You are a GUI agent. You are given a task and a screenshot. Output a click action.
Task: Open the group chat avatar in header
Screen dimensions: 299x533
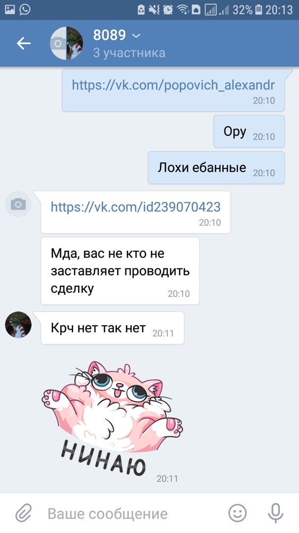66,43
